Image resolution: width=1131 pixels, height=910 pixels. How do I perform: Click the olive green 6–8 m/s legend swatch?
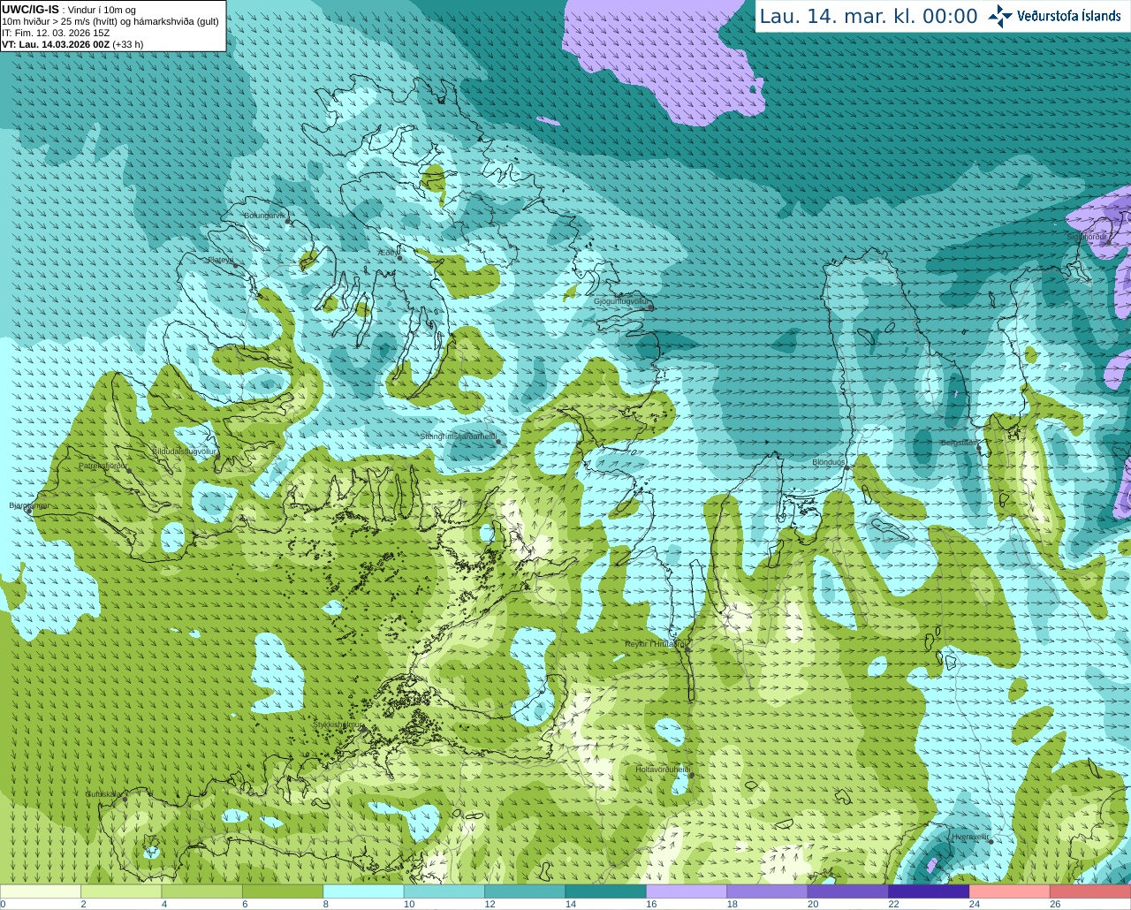coord(283,891)
